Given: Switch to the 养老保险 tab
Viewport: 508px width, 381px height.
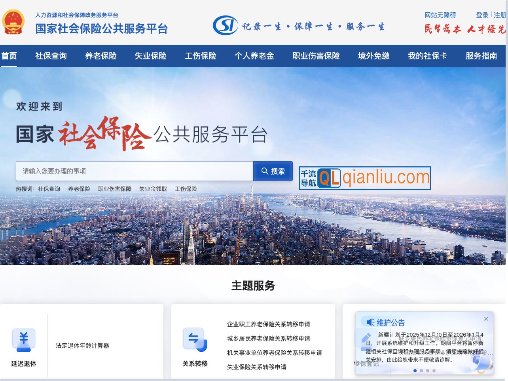Looking at the screenshot, I should point(100,55).
